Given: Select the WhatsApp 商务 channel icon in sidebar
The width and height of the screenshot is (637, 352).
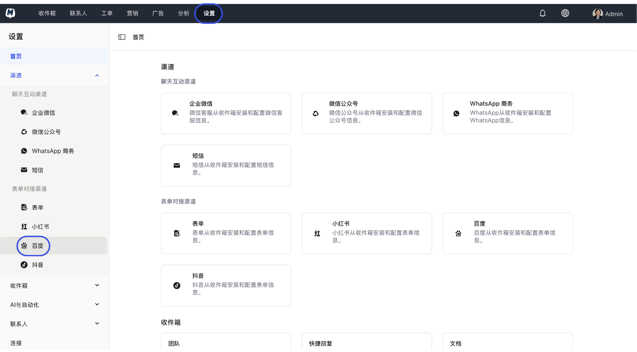Looking at the screenshot, I should 24,151.
